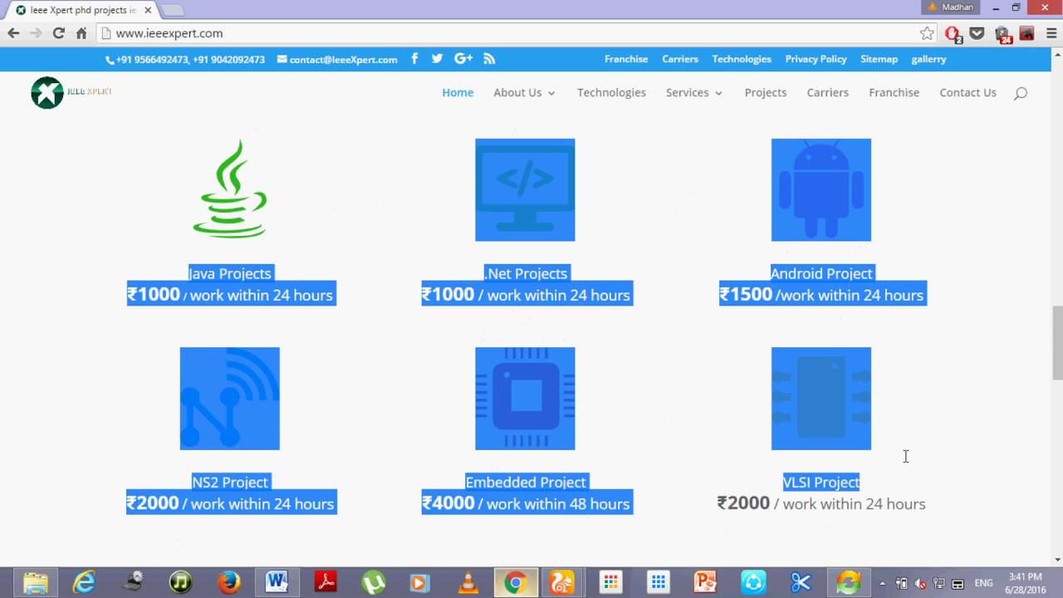Viewport: 1063px width, 598px height.
Task: Click the Embedded Project chip icon
Action: click(525, 399)
